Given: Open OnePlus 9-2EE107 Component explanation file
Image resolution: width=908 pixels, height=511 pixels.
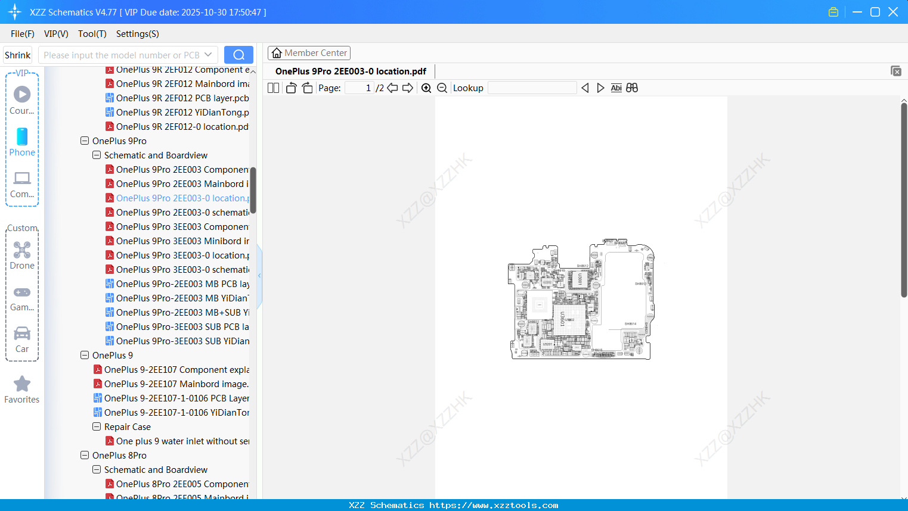Looking at the screenshot, I should click(172, 370).
